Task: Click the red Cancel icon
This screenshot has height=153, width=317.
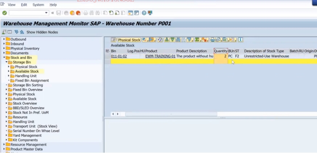Action: 78,13
